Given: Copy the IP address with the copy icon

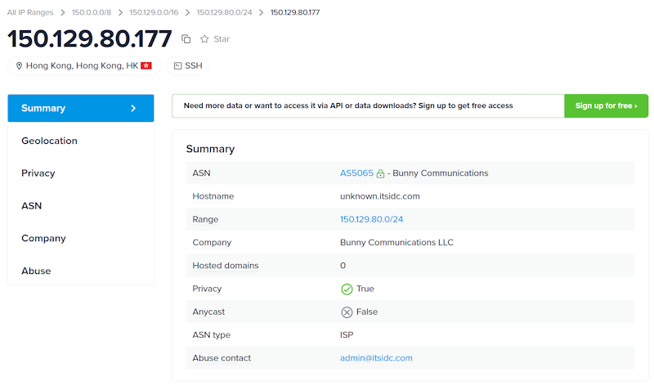Looking at the screenshot, I should coord(186,39).
